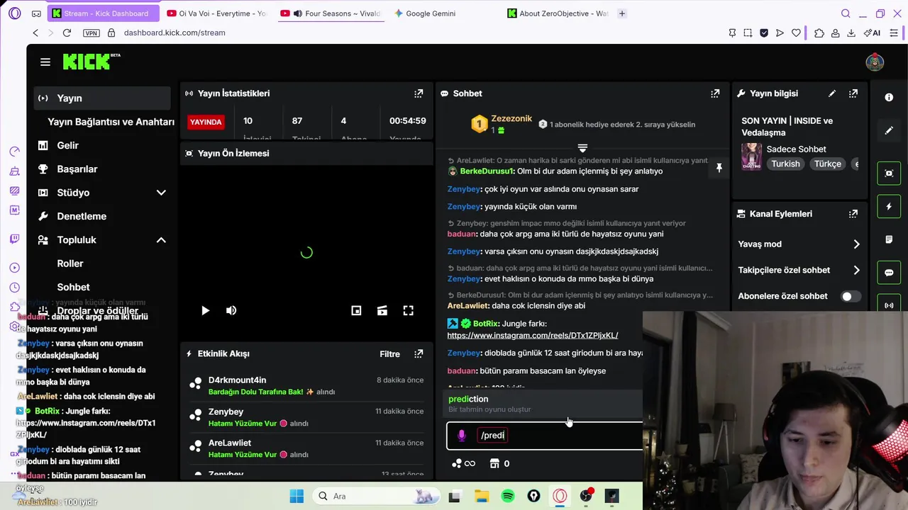Click the pencil icon in right rail
Viewport: 908px width, 510px height.
[x=889, y=131]
